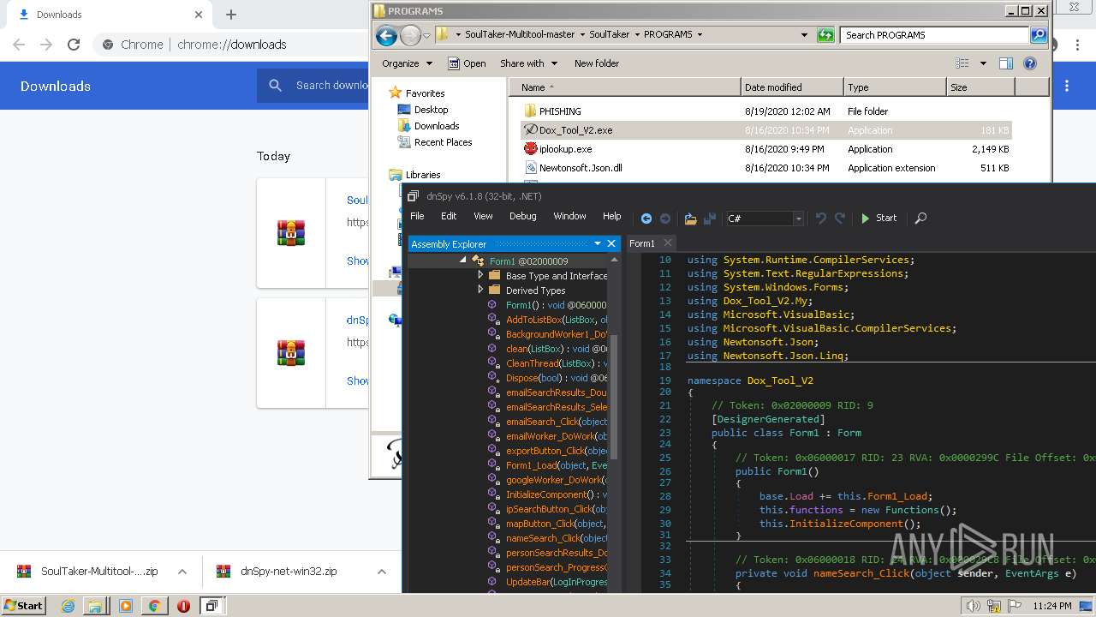The height and width of the screenshot is (617, 1096).
Task: Expand Base Type and Interfaces node
Action: 480,276
